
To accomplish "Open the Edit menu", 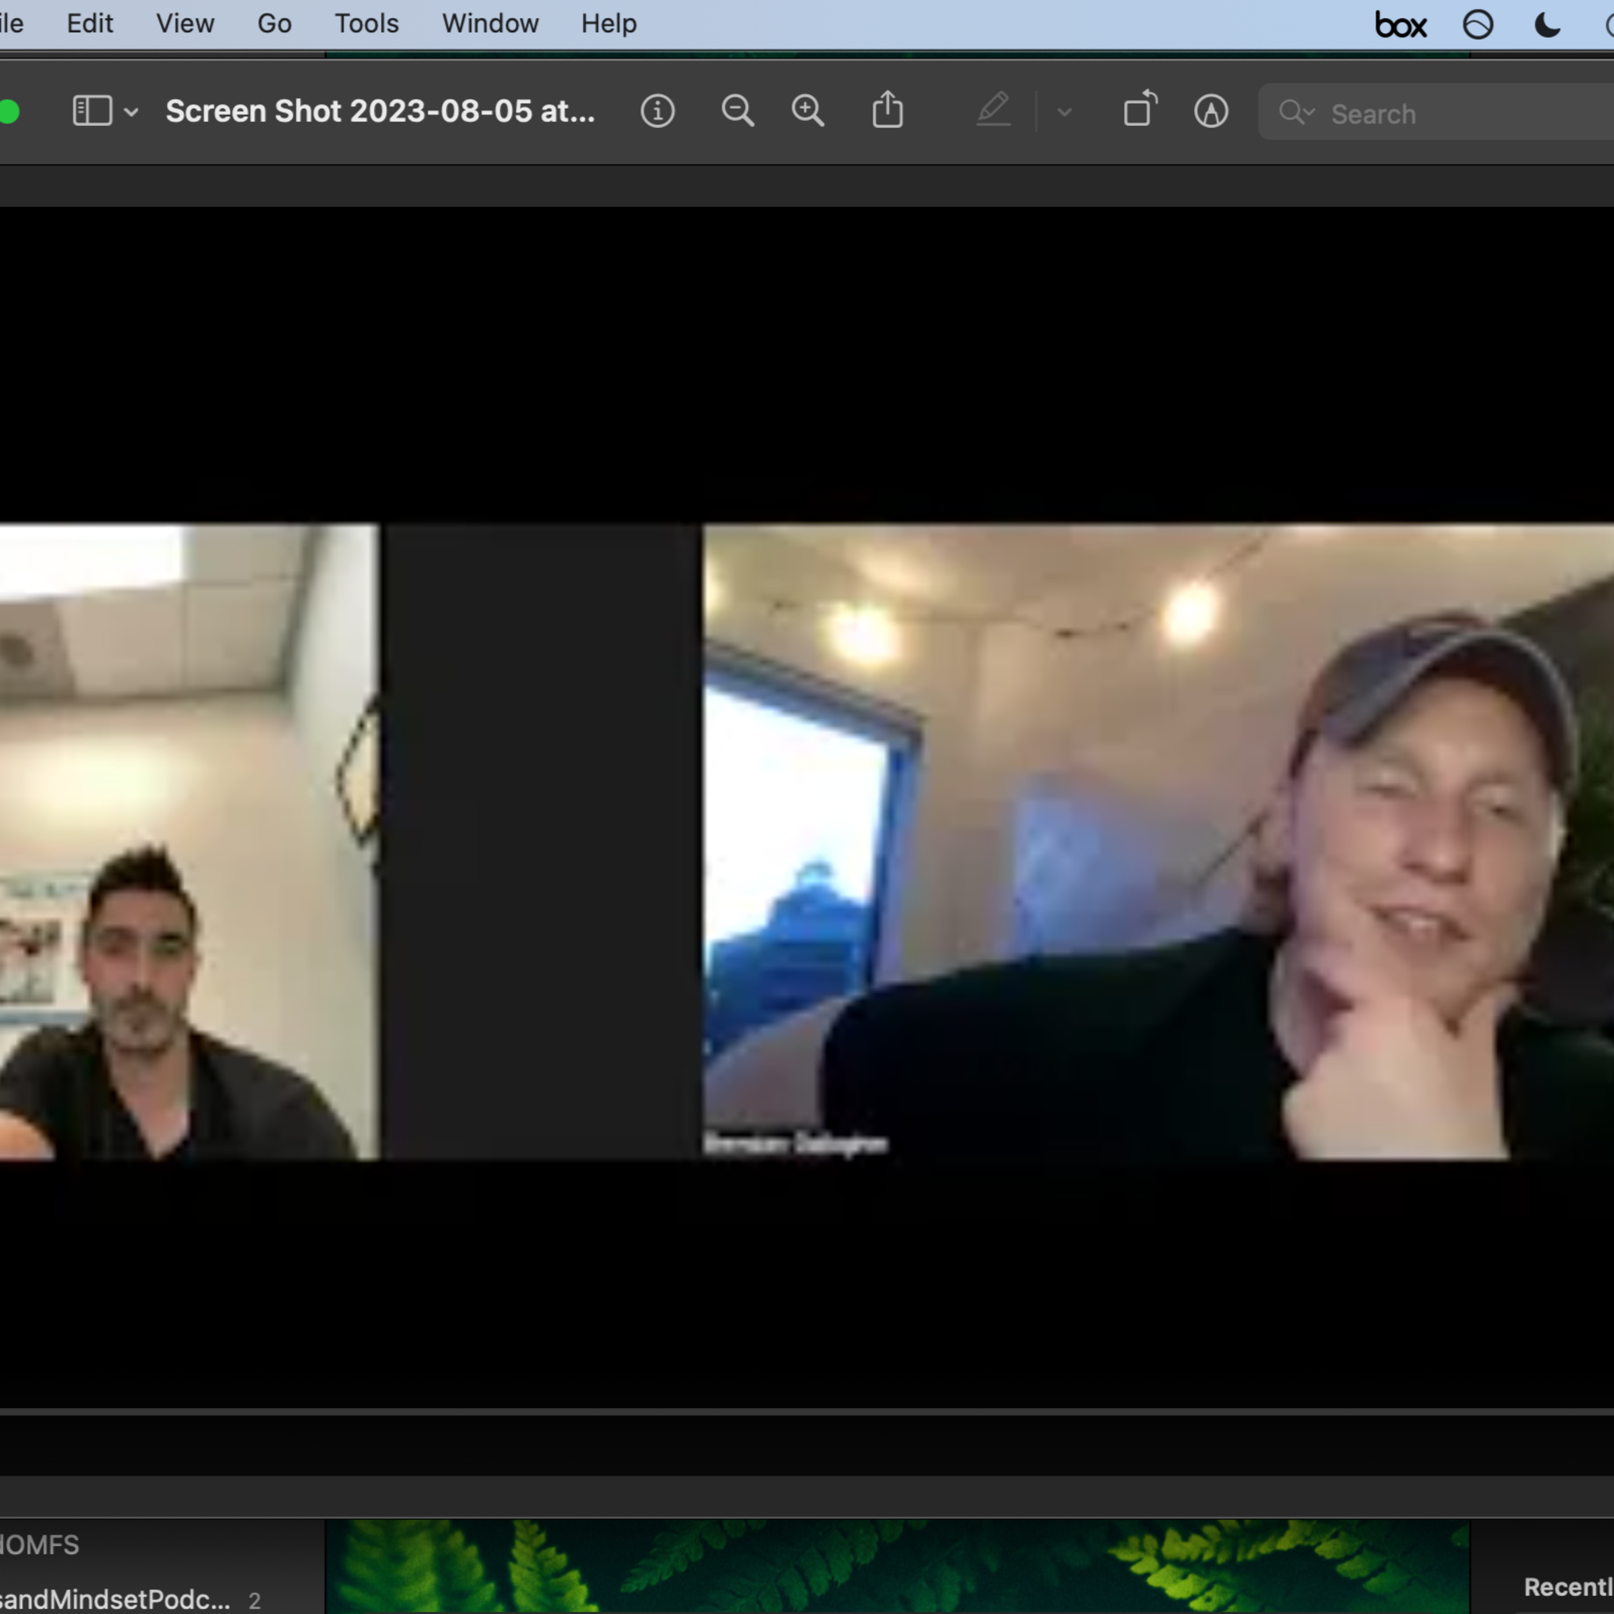I will [89, 23].
